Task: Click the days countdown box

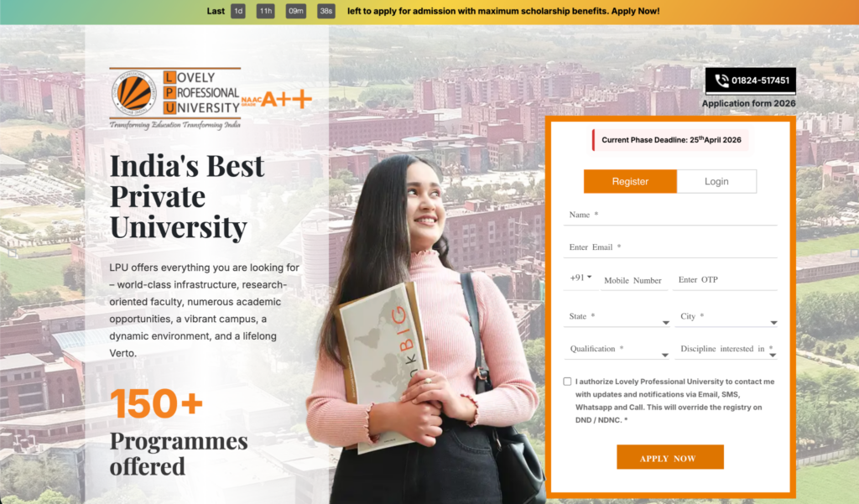Action: (x=238, y=11)
